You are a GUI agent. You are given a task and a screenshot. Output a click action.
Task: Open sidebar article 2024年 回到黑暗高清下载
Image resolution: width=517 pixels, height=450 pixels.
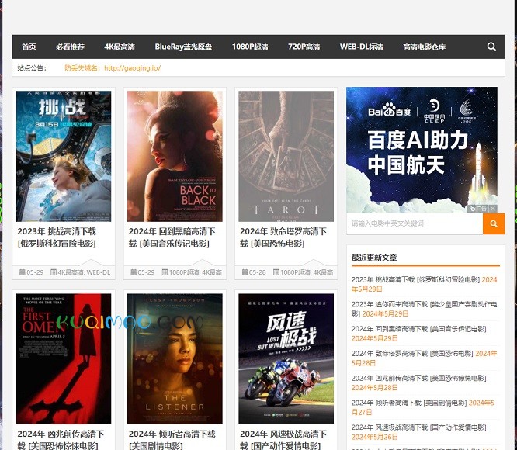pos(418,329)
